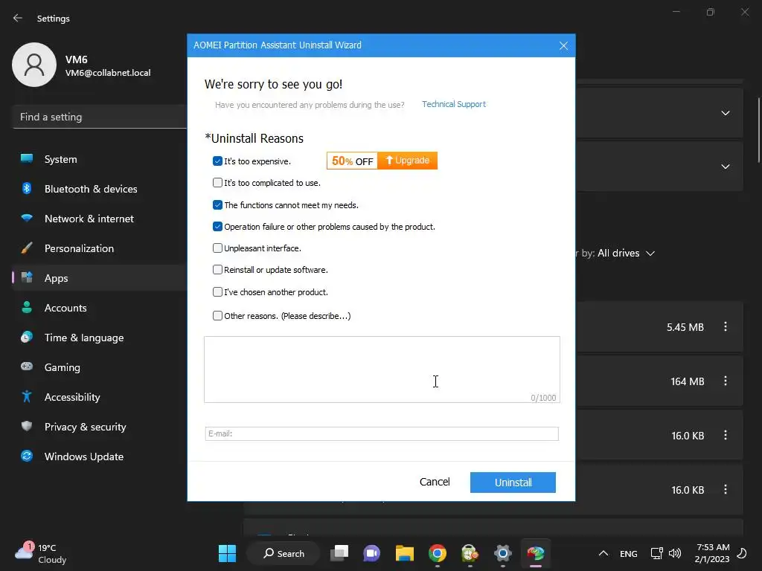This screenshot has width=762, height=571.
Task: Switch to Settings gear icon in taskbar
Action: click(503, 553)
